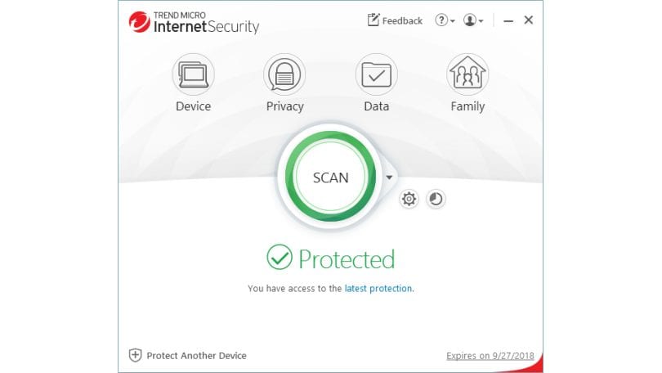Select the Privacy label
This screenshot has width=662, height=373.
(285, 106)
